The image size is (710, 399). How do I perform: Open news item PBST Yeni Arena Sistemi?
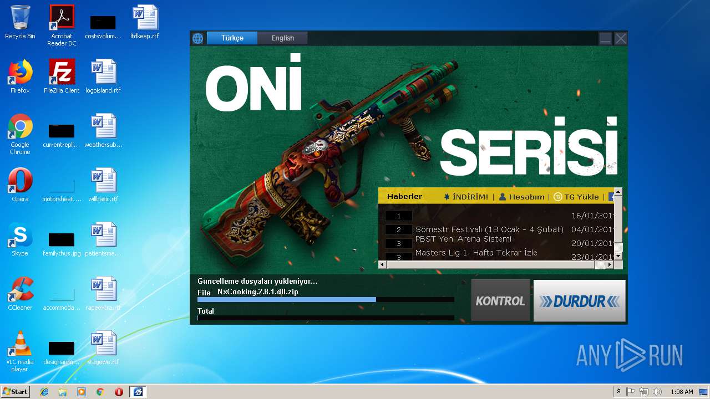(x=463, y=239)
